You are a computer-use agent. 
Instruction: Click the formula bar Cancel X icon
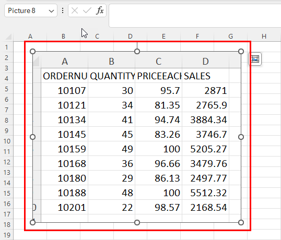pyautogui.click(x=75, y=10)
